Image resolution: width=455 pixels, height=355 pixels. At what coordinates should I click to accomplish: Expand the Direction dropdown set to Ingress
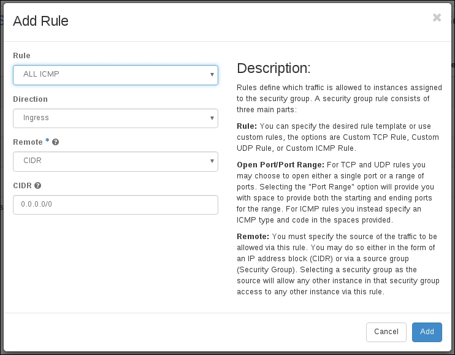[115, 118]
